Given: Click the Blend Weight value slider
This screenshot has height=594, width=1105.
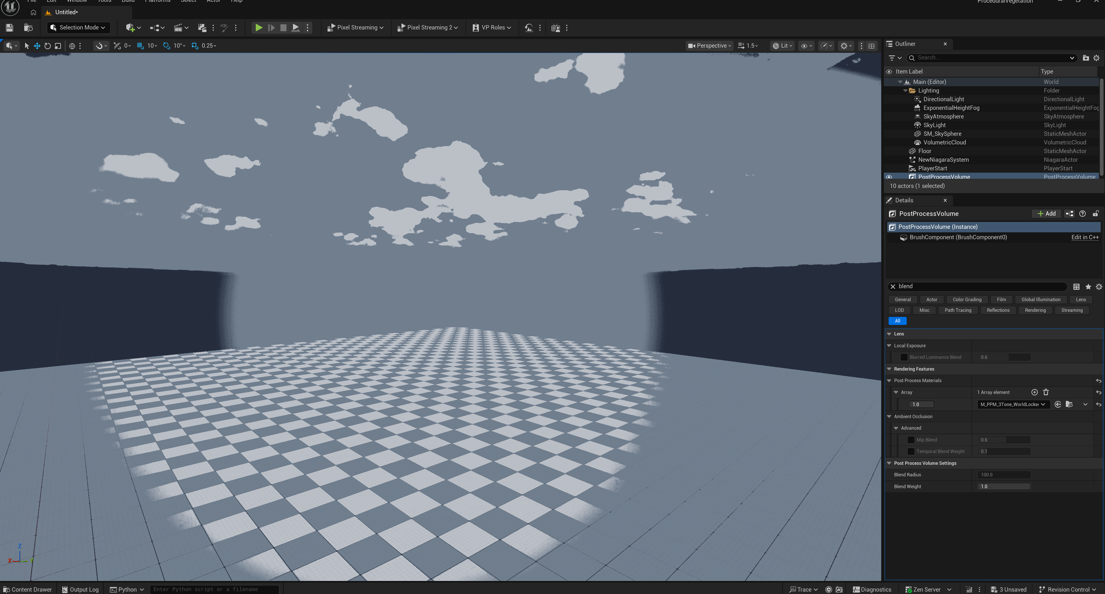Looking at the screenshot, I should (1004, 486).
